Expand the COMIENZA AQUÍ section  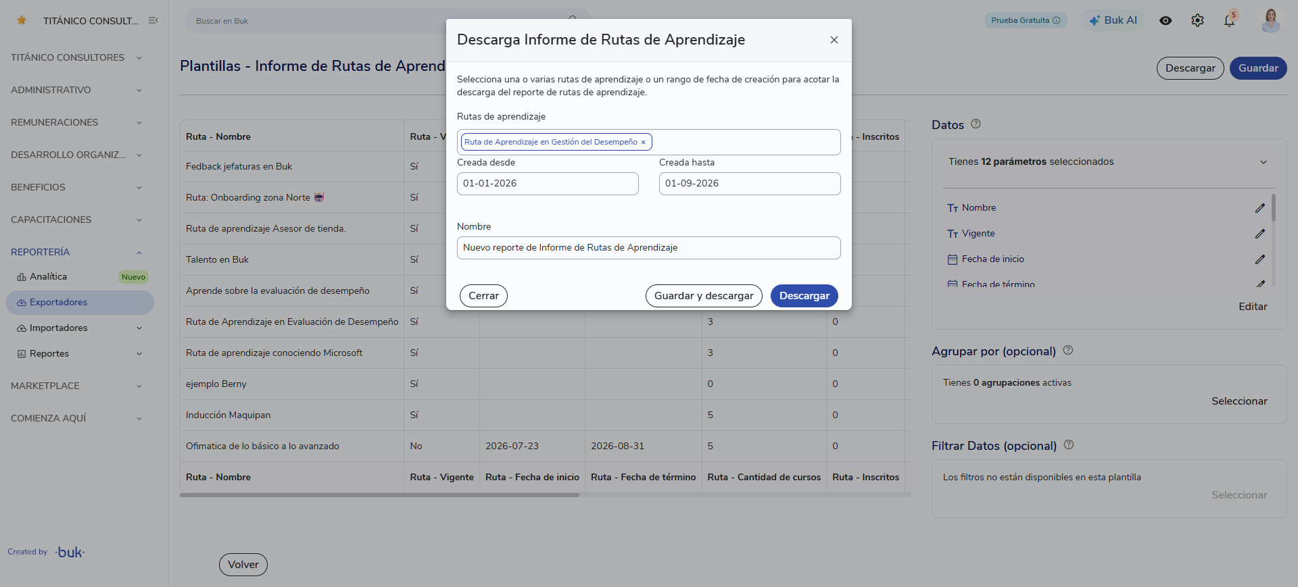point(78,418)
